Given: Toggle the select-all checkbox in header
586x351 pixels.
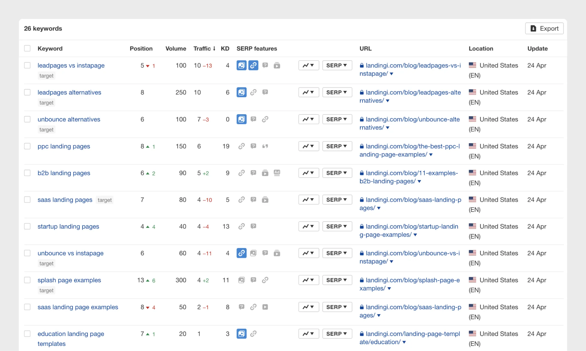Looking at the screenshot, I should 27,48.
